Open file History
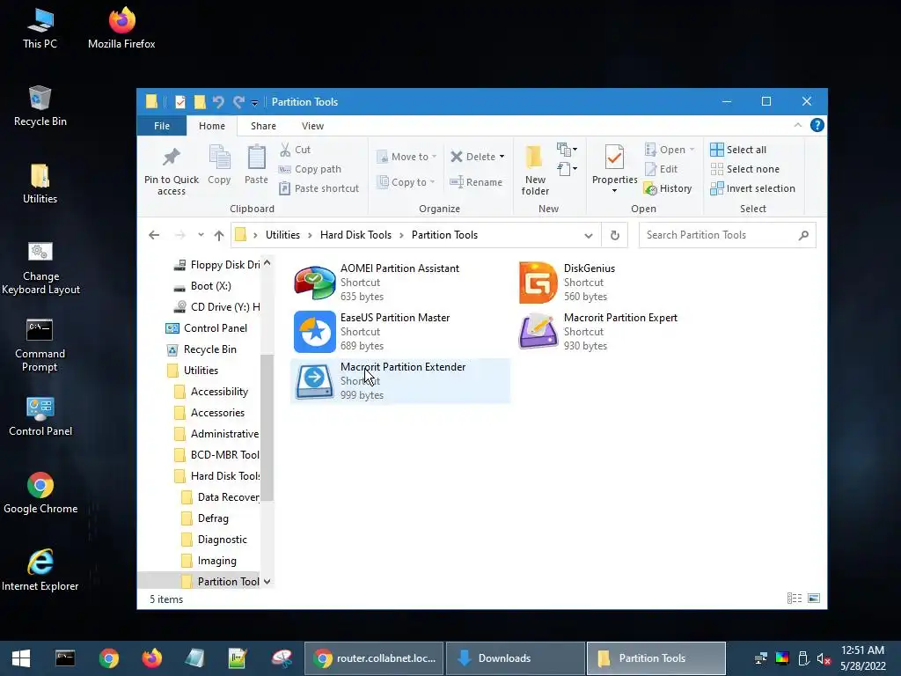The width and height of the screenshot is (901, 676). pos(668,188)
